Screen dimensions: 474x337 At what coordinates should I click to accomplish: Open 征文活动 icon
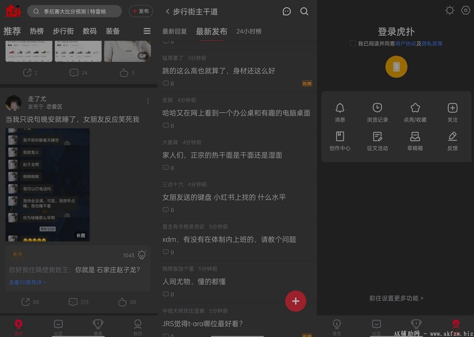pyautogui.click(x=377, y=141)
